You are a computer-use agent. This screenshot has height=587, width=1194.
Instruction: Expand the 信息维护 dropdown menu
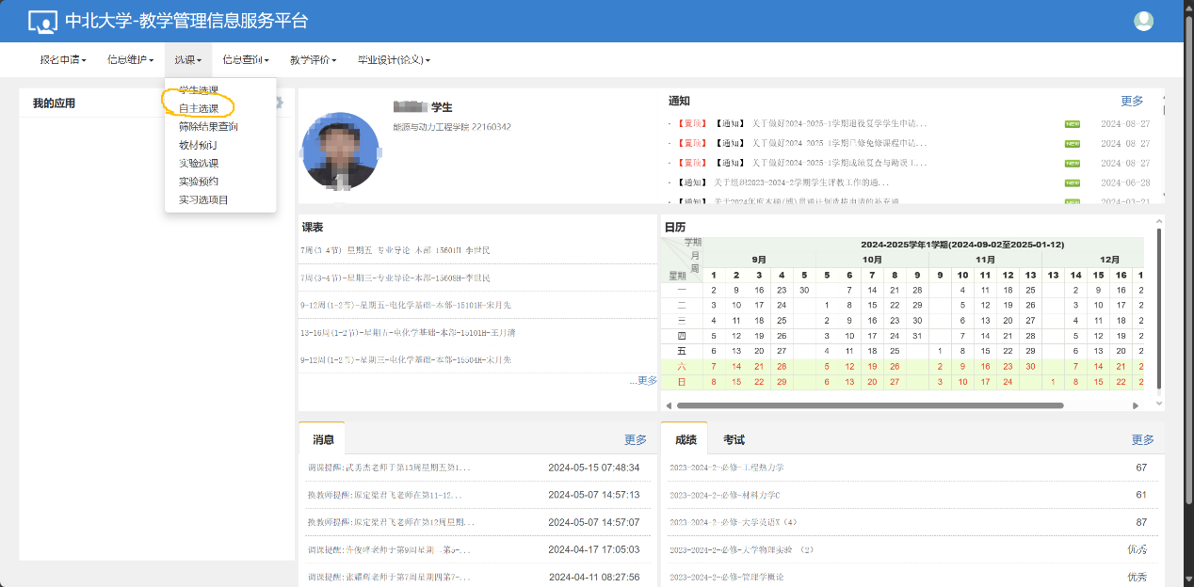130,60
